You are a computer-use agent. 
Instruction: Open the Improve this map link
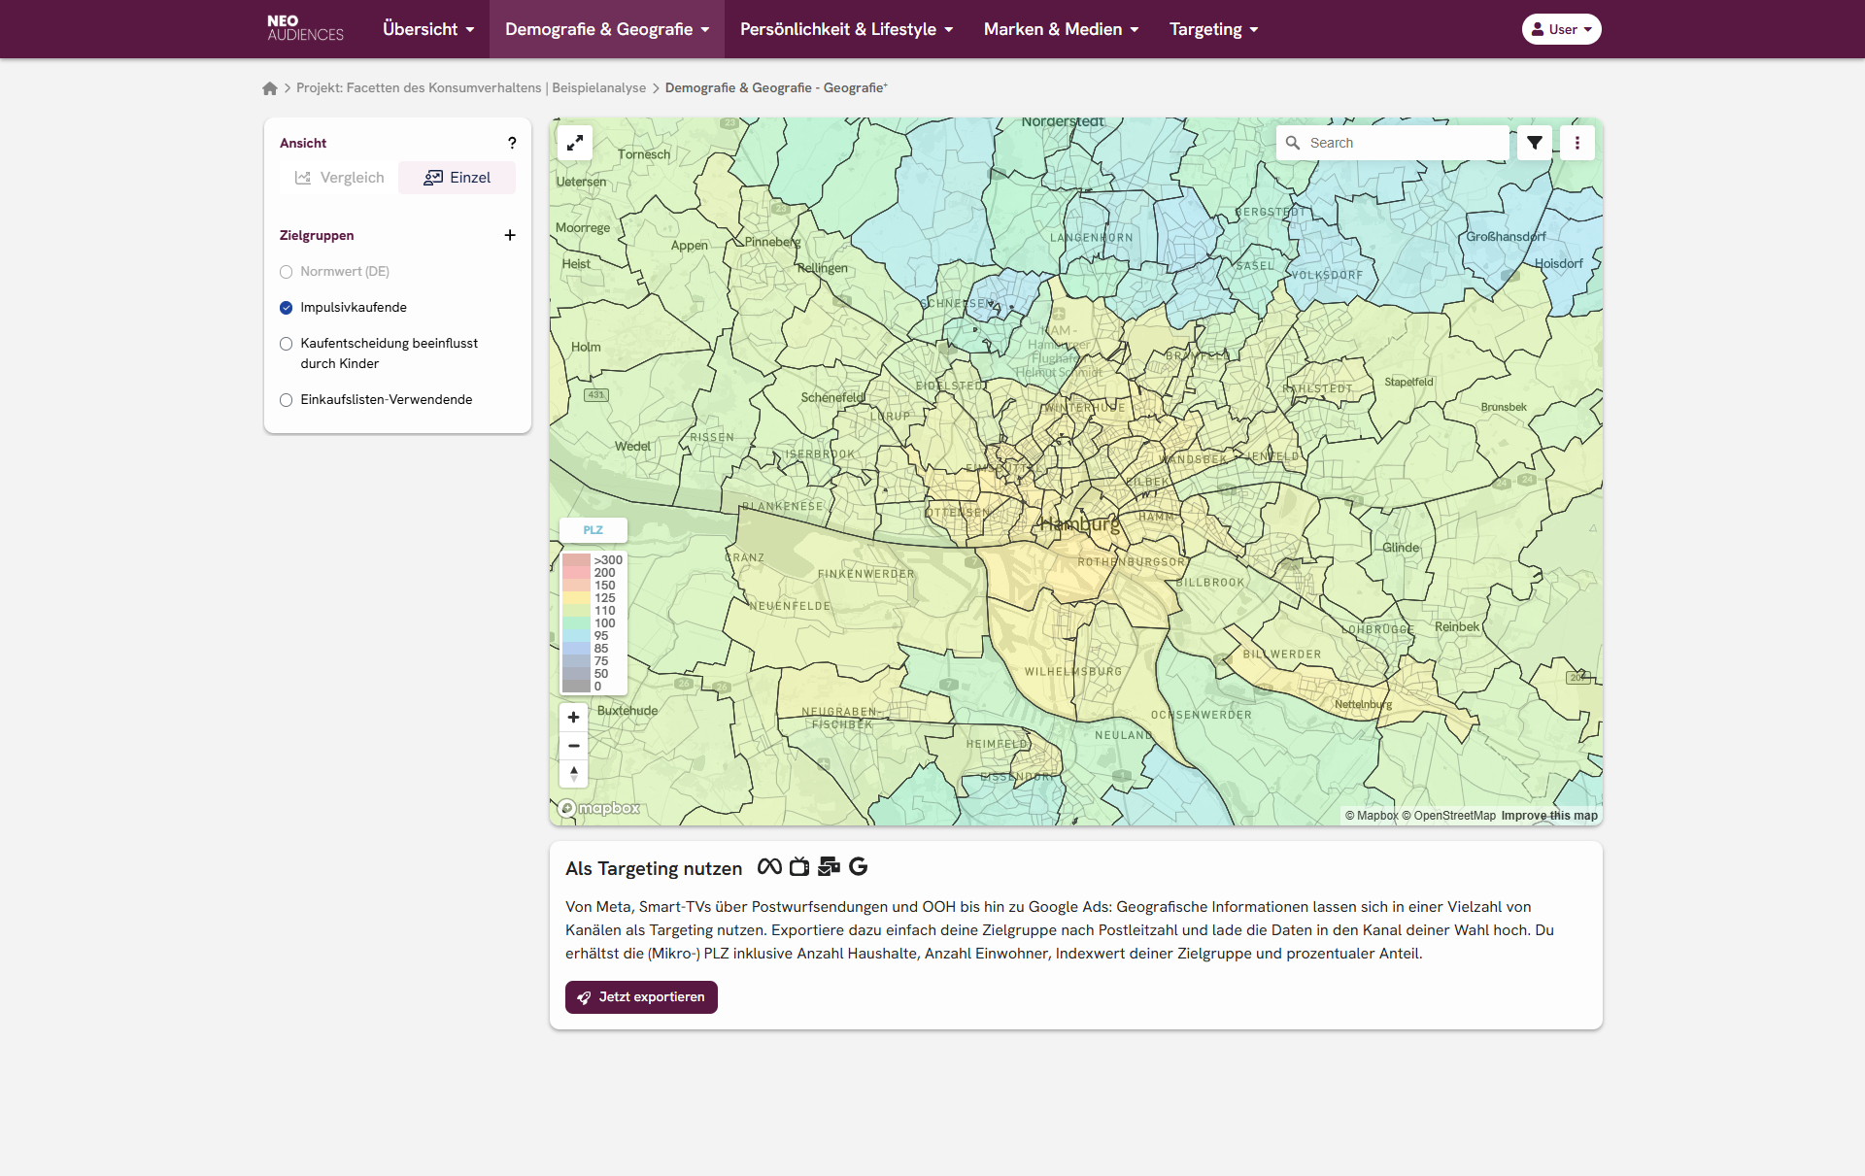tap(1548, 816)
